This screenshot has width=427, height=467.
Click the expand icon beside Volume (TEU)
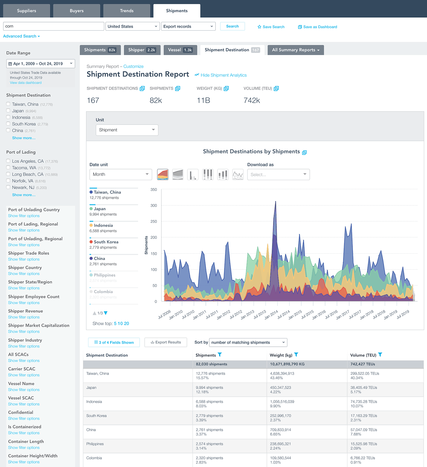tap(276, 89)
